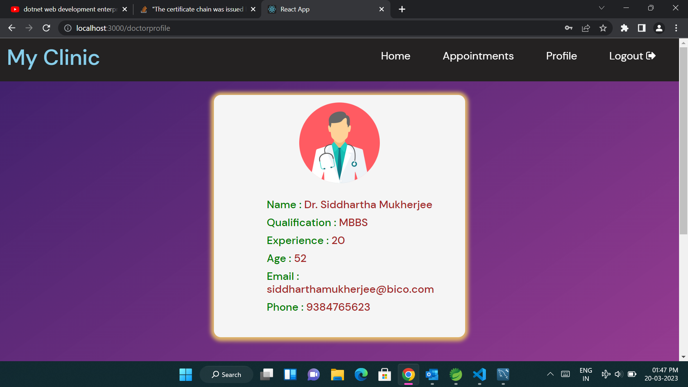
Task: Open Chrome three-dot menu
Action: tap(676, 28)
